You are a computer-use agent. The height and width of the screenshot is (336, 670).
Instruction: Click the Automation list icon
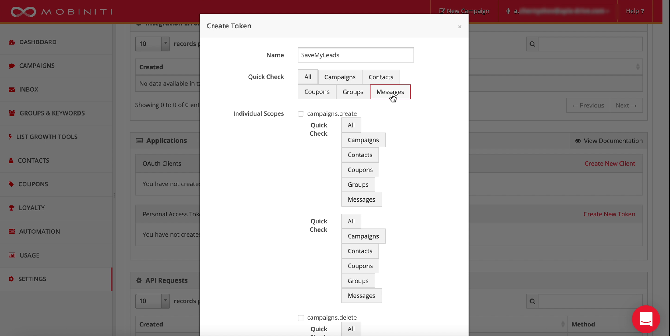(x=12, y=232)
